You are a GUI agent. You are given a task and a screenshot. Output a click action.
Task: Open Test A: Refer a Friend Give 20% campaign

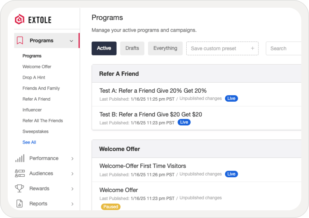pos(153,91)
